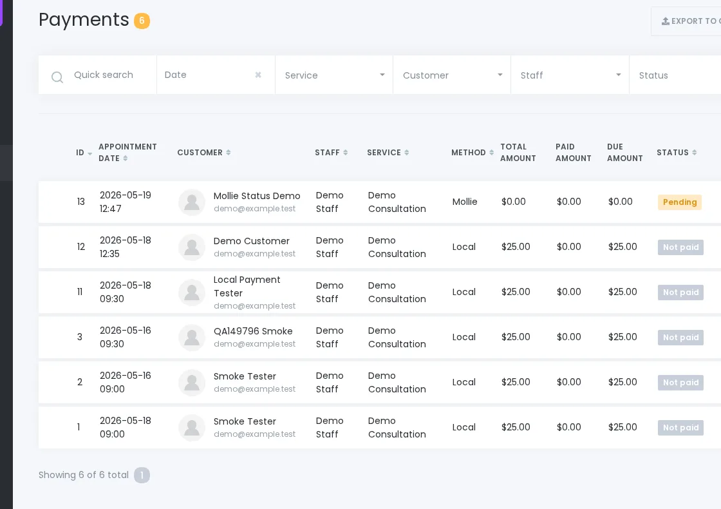Click date 2026-05-18 12:35

pyautogui.click(x=125, y=247)
